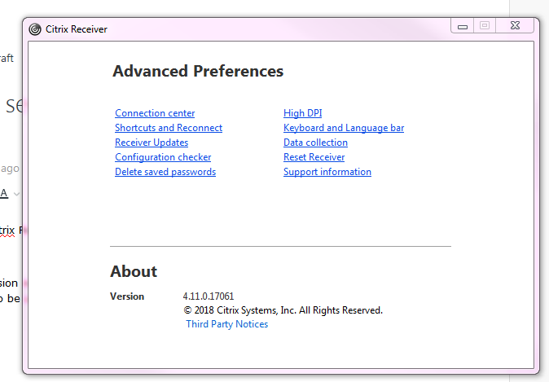The image size is (549, 382).
Task: Open Keyboard and Language bar settings
Action: tap(343, 128)
